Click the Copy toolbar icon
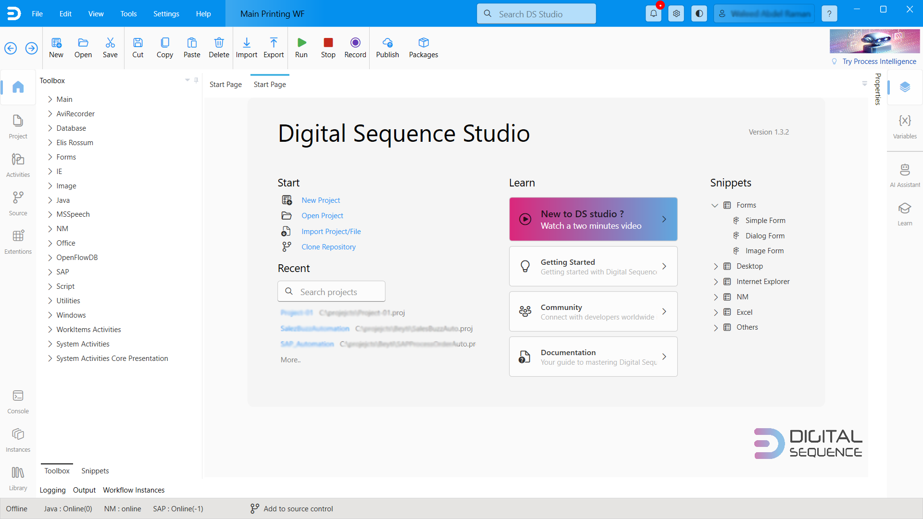This screenshot has width=923, height=519. pos(165,48)
